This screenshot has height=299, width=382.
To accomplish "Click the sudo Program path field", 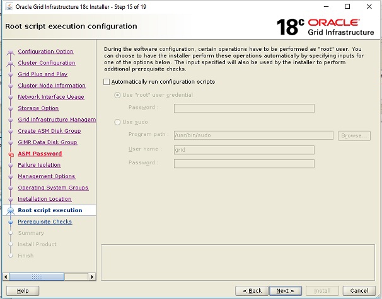I will [x=253, y=135].
